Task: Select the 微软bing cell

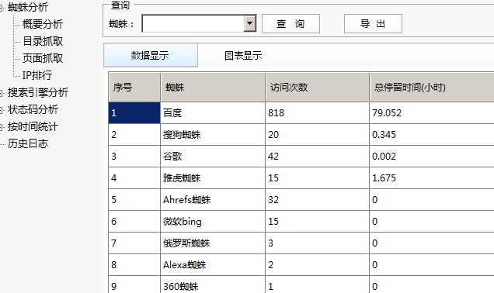Action: click(x=213, y=222)
